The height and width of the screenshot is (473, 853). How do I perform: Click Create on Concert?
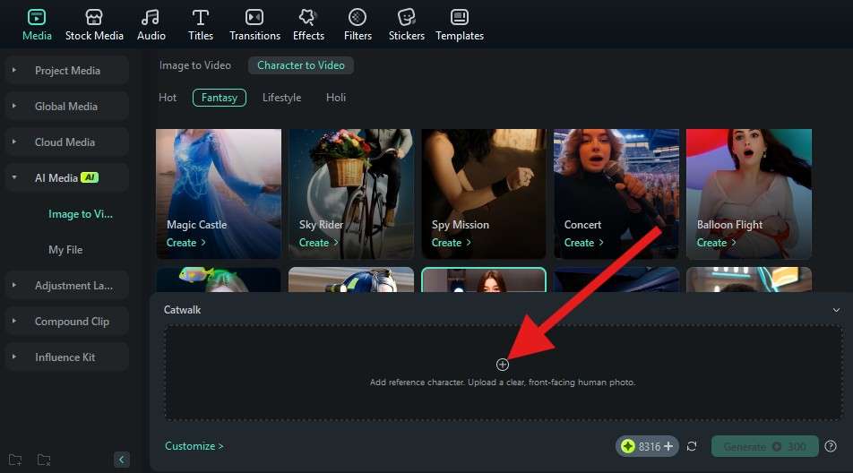click(x=583, y=243)
